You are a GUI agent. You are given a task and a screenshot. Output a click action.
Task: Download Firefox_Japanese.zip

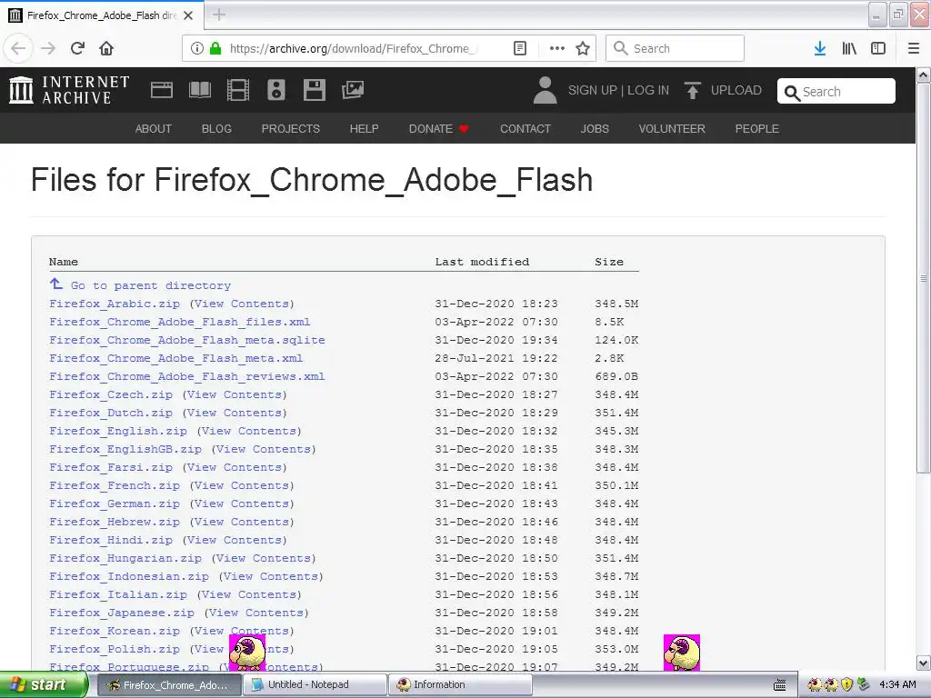121,613
